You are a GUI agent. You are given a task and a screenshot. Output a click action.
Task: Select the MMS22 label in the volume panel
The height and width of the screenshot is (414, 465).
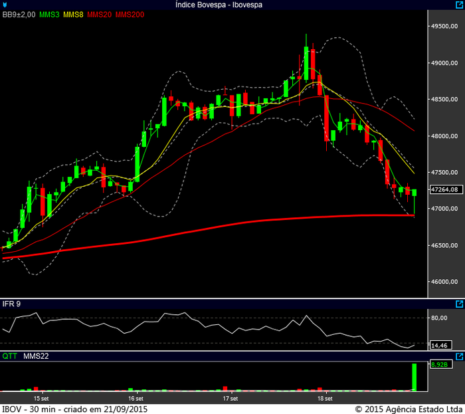tap(36, 356)
